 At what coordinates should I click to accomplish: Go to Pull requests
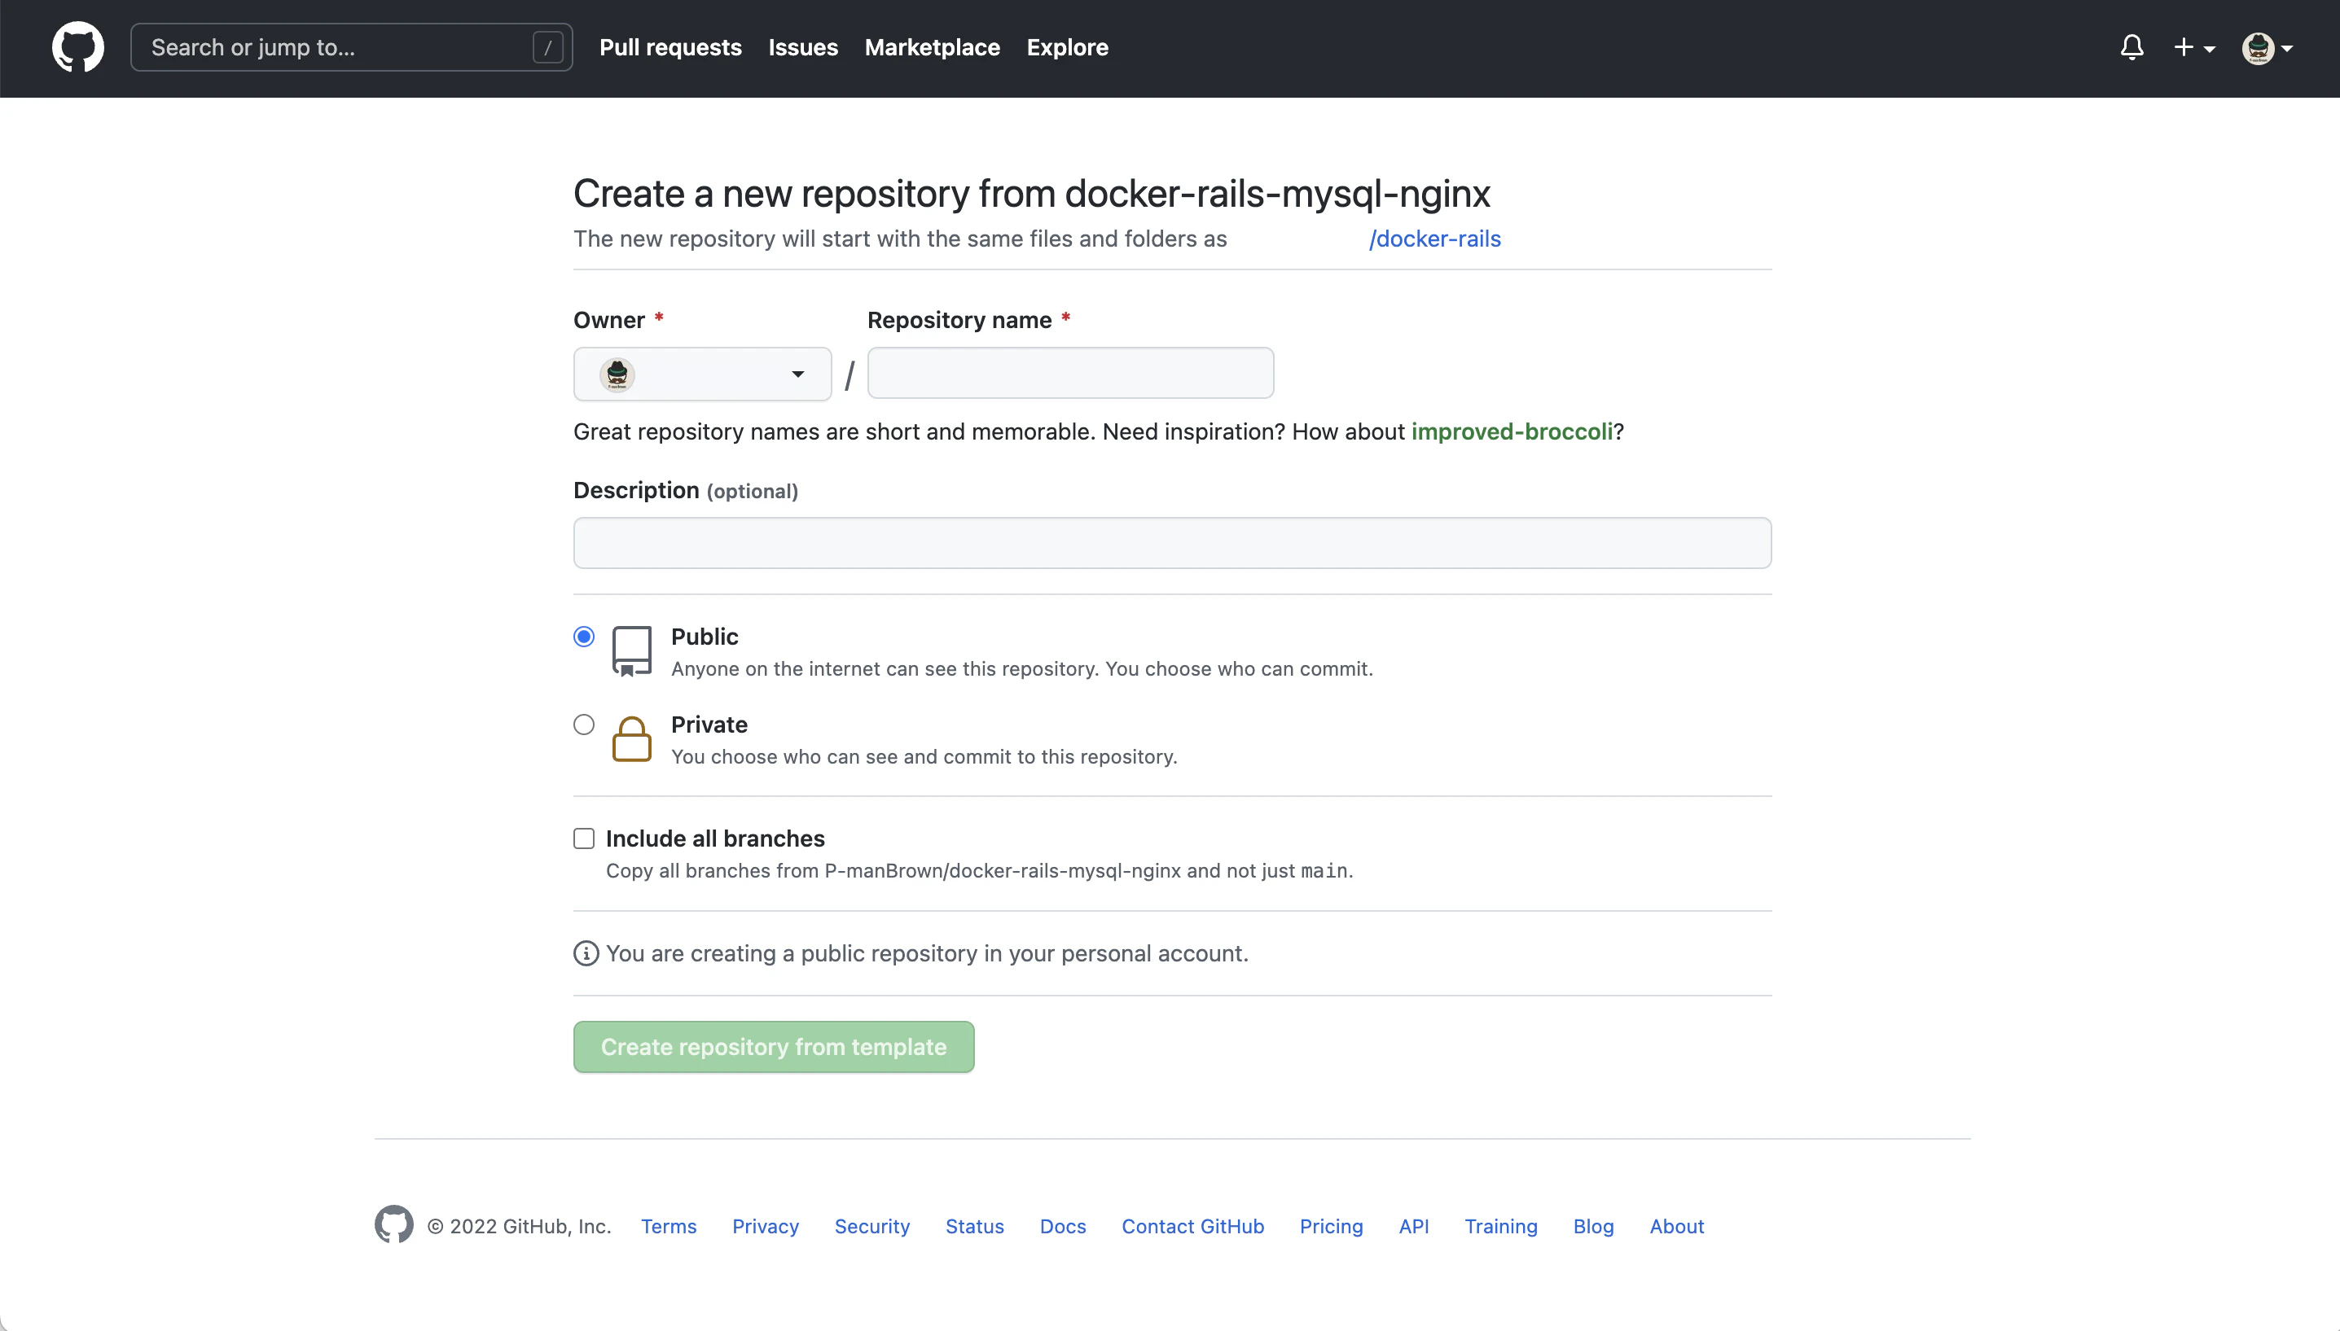[670, 47]
